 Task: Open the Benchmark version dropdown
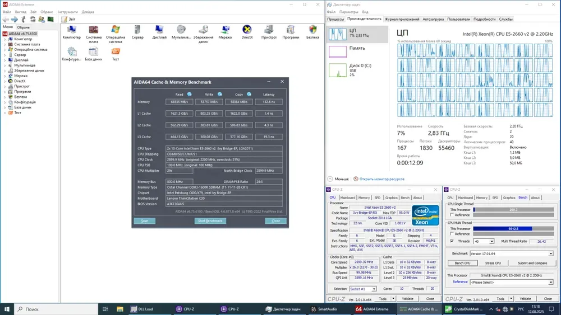(550, 253)
